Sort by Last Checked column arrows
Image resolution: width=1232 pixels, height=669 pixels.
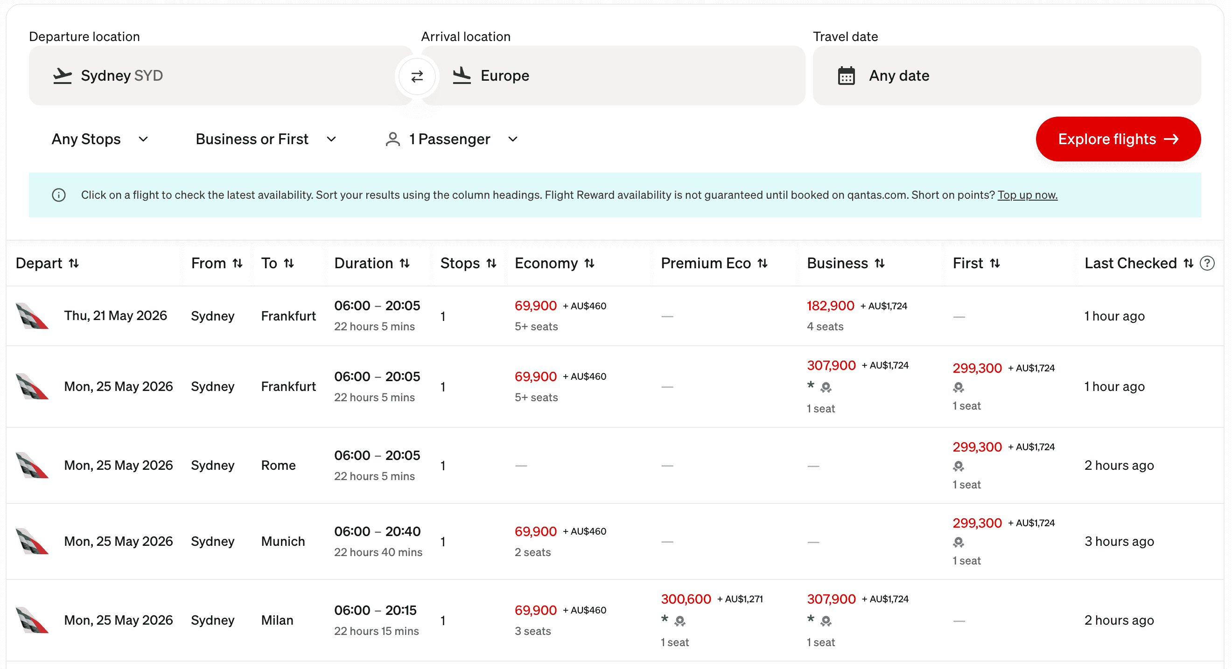[x=1188, y=263]
